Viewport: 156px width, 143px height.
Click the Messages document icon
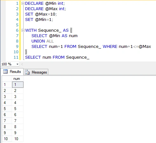[x=27, y=72]
